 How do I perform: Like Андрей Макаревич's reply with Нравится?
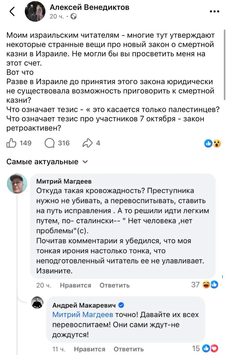(x=89, y=349)
